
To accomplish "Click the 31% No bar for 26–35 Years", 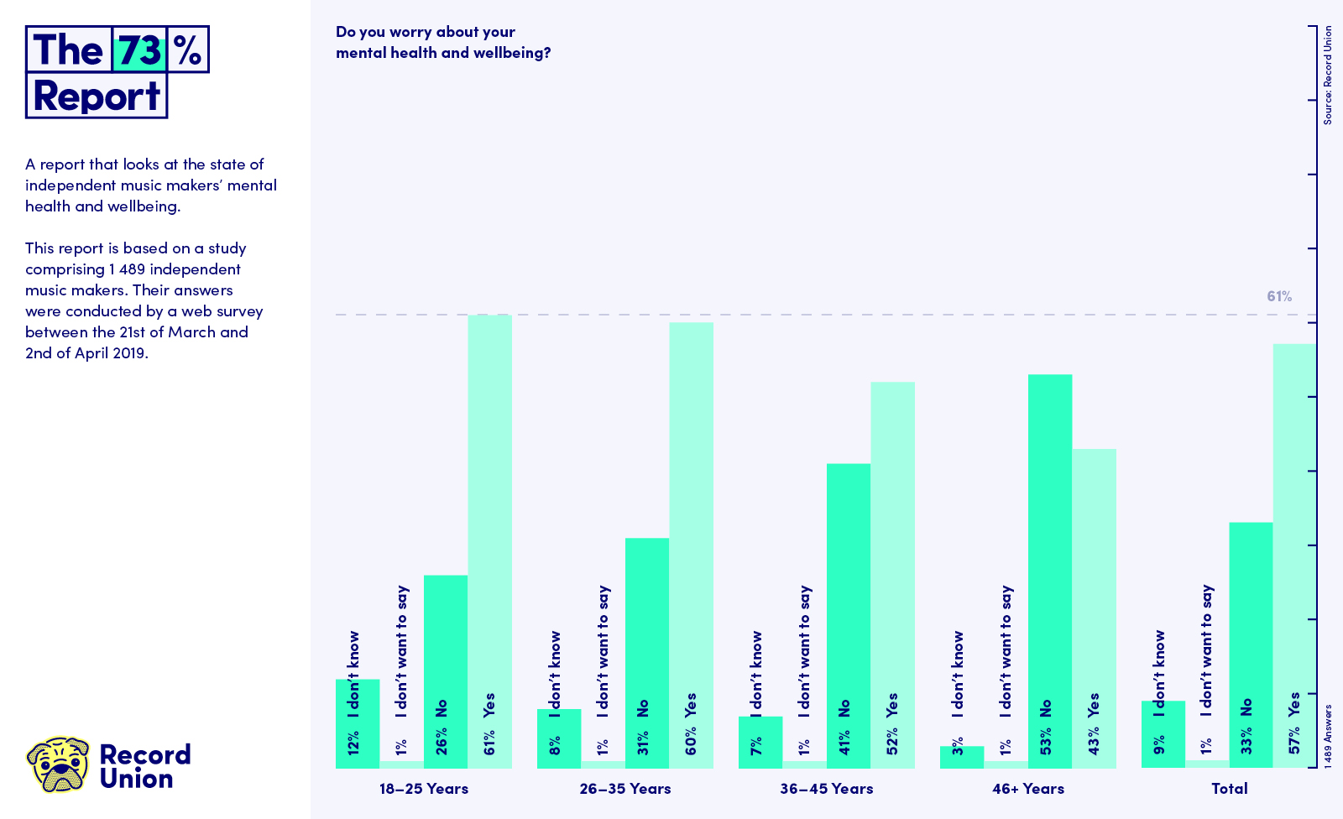I will pyautogui.click(x=647, y=653).
